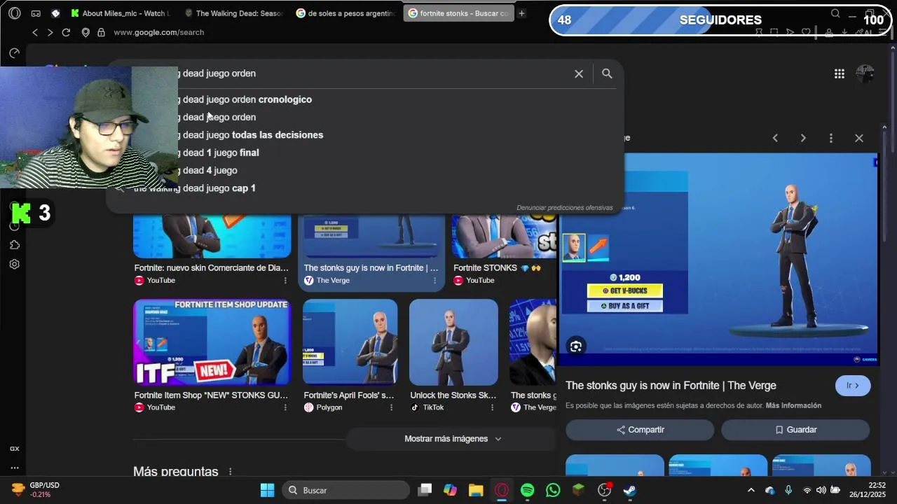Image resolution: width=897 pixels, height=504 pixels.
Task: Click the padlock site security icon
Action: (x=101, y=32)
